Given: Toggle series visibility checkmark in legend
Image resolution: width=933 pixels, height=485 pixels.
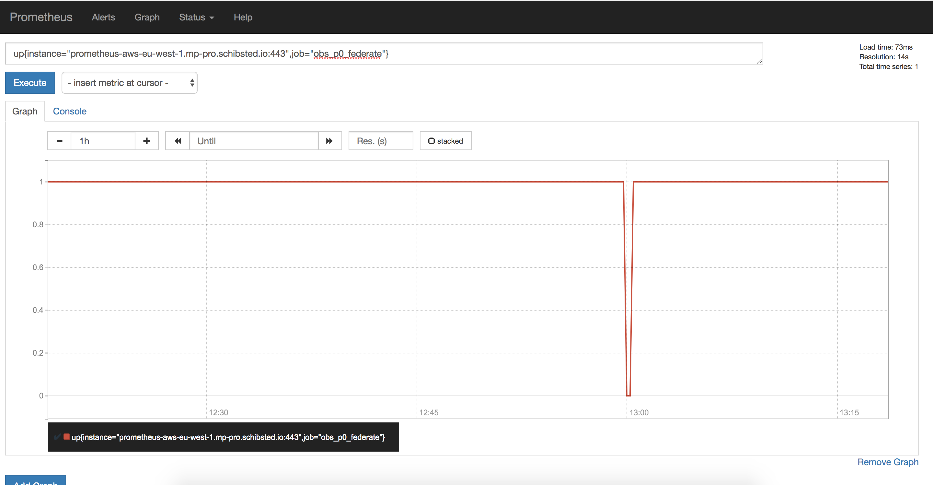Looking at the screenshot, I should point(57,437).
